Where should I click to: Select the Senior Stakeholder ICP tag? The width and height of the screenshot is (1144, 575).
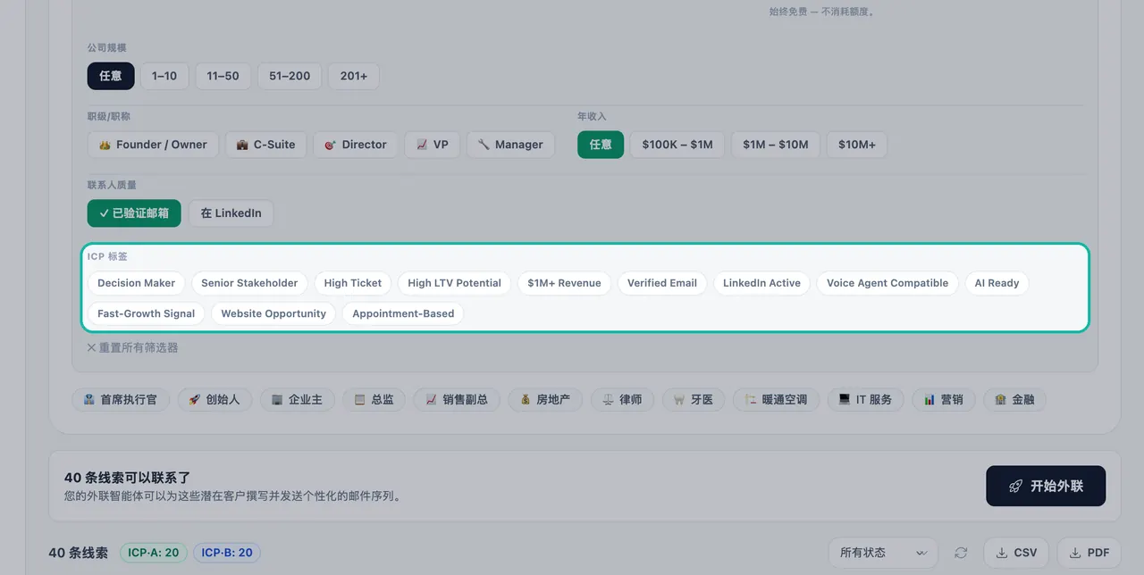[249, 283]
